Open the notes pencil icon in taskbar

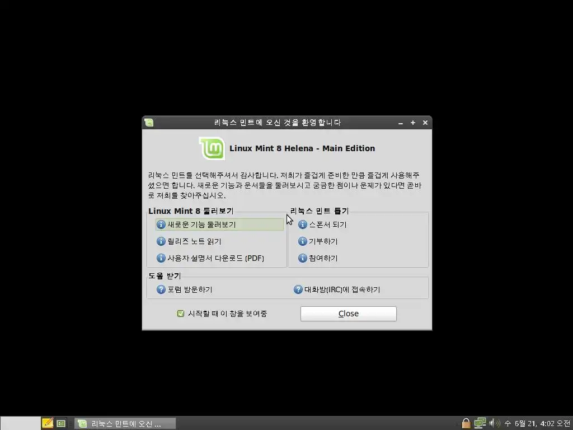pyautogui.click(x=47, y=423)
